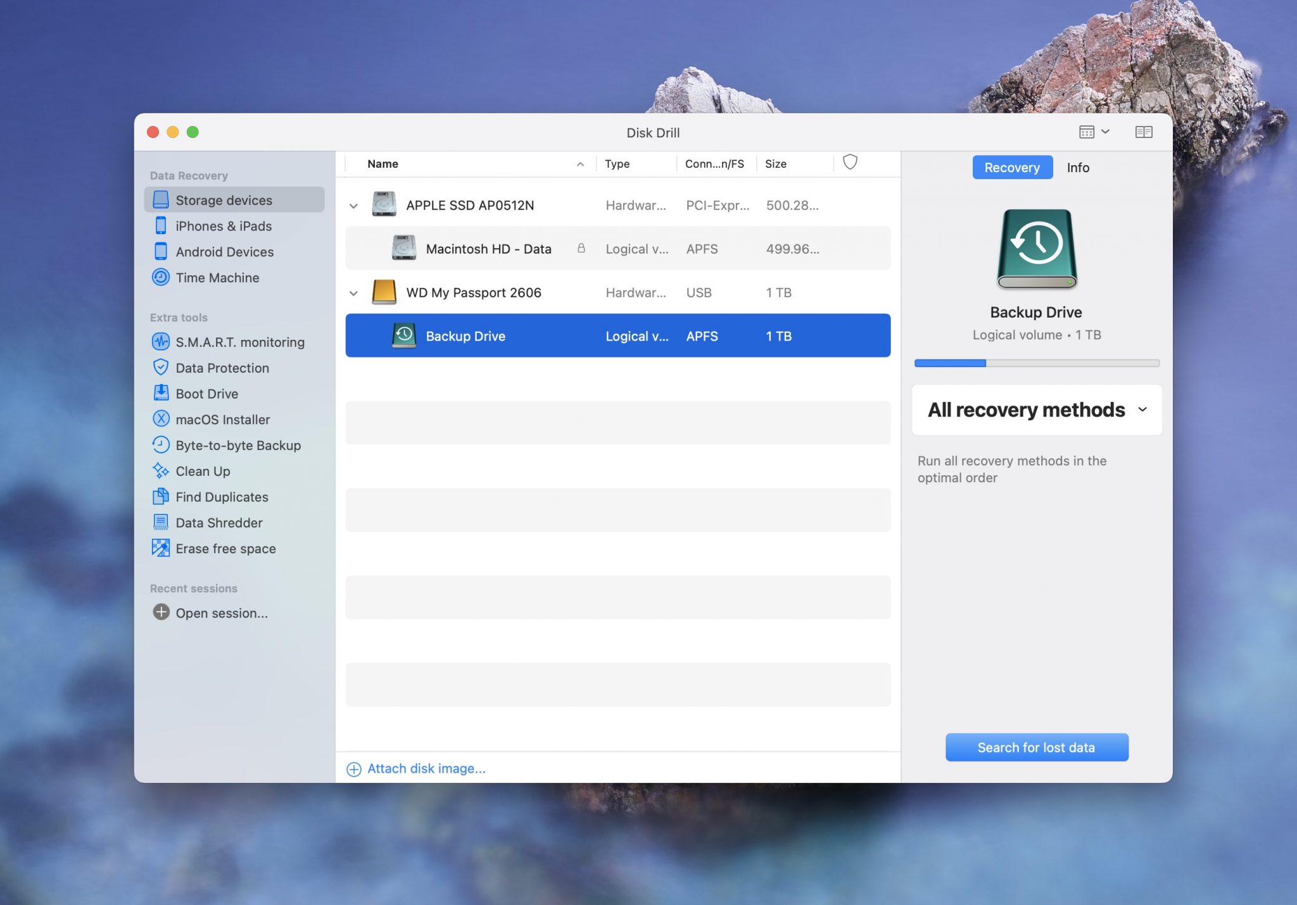1297x905 pixels.
Task: Enable lock toggle on Macintosh HD - Data
Action: [583, 247]
